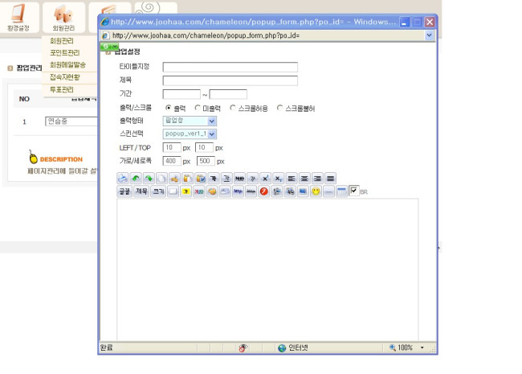Click the green redo arrow icon
The height and width of the screenshot is (374, 522).
click(x=149, y=179)
